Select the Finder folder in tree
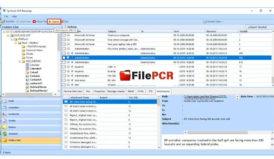This screenshot has height=159, width=274. (29, 57)
